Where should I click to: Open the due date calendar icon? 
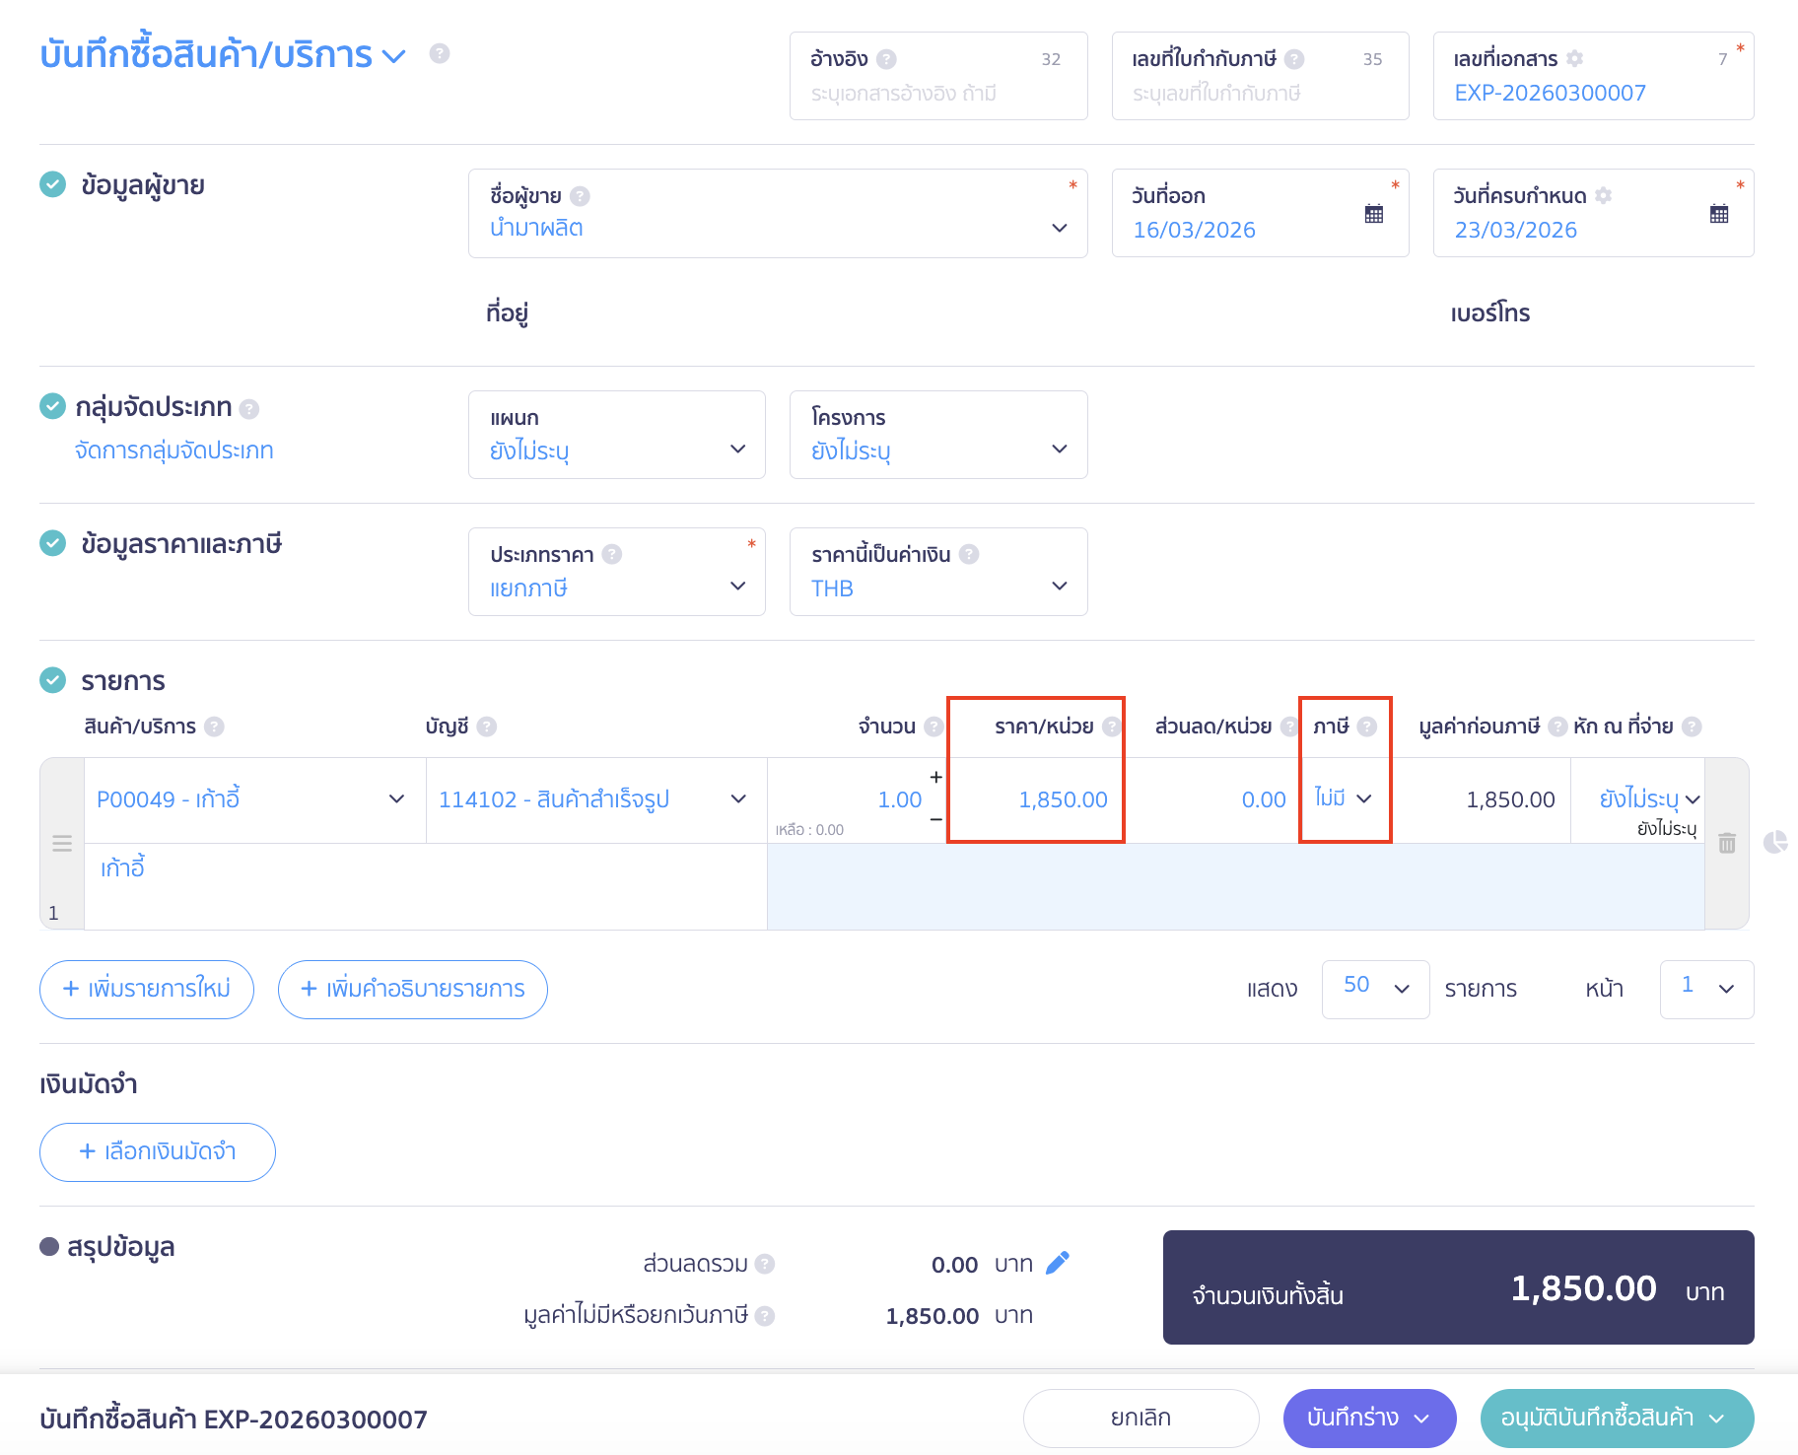point(1718,214)
